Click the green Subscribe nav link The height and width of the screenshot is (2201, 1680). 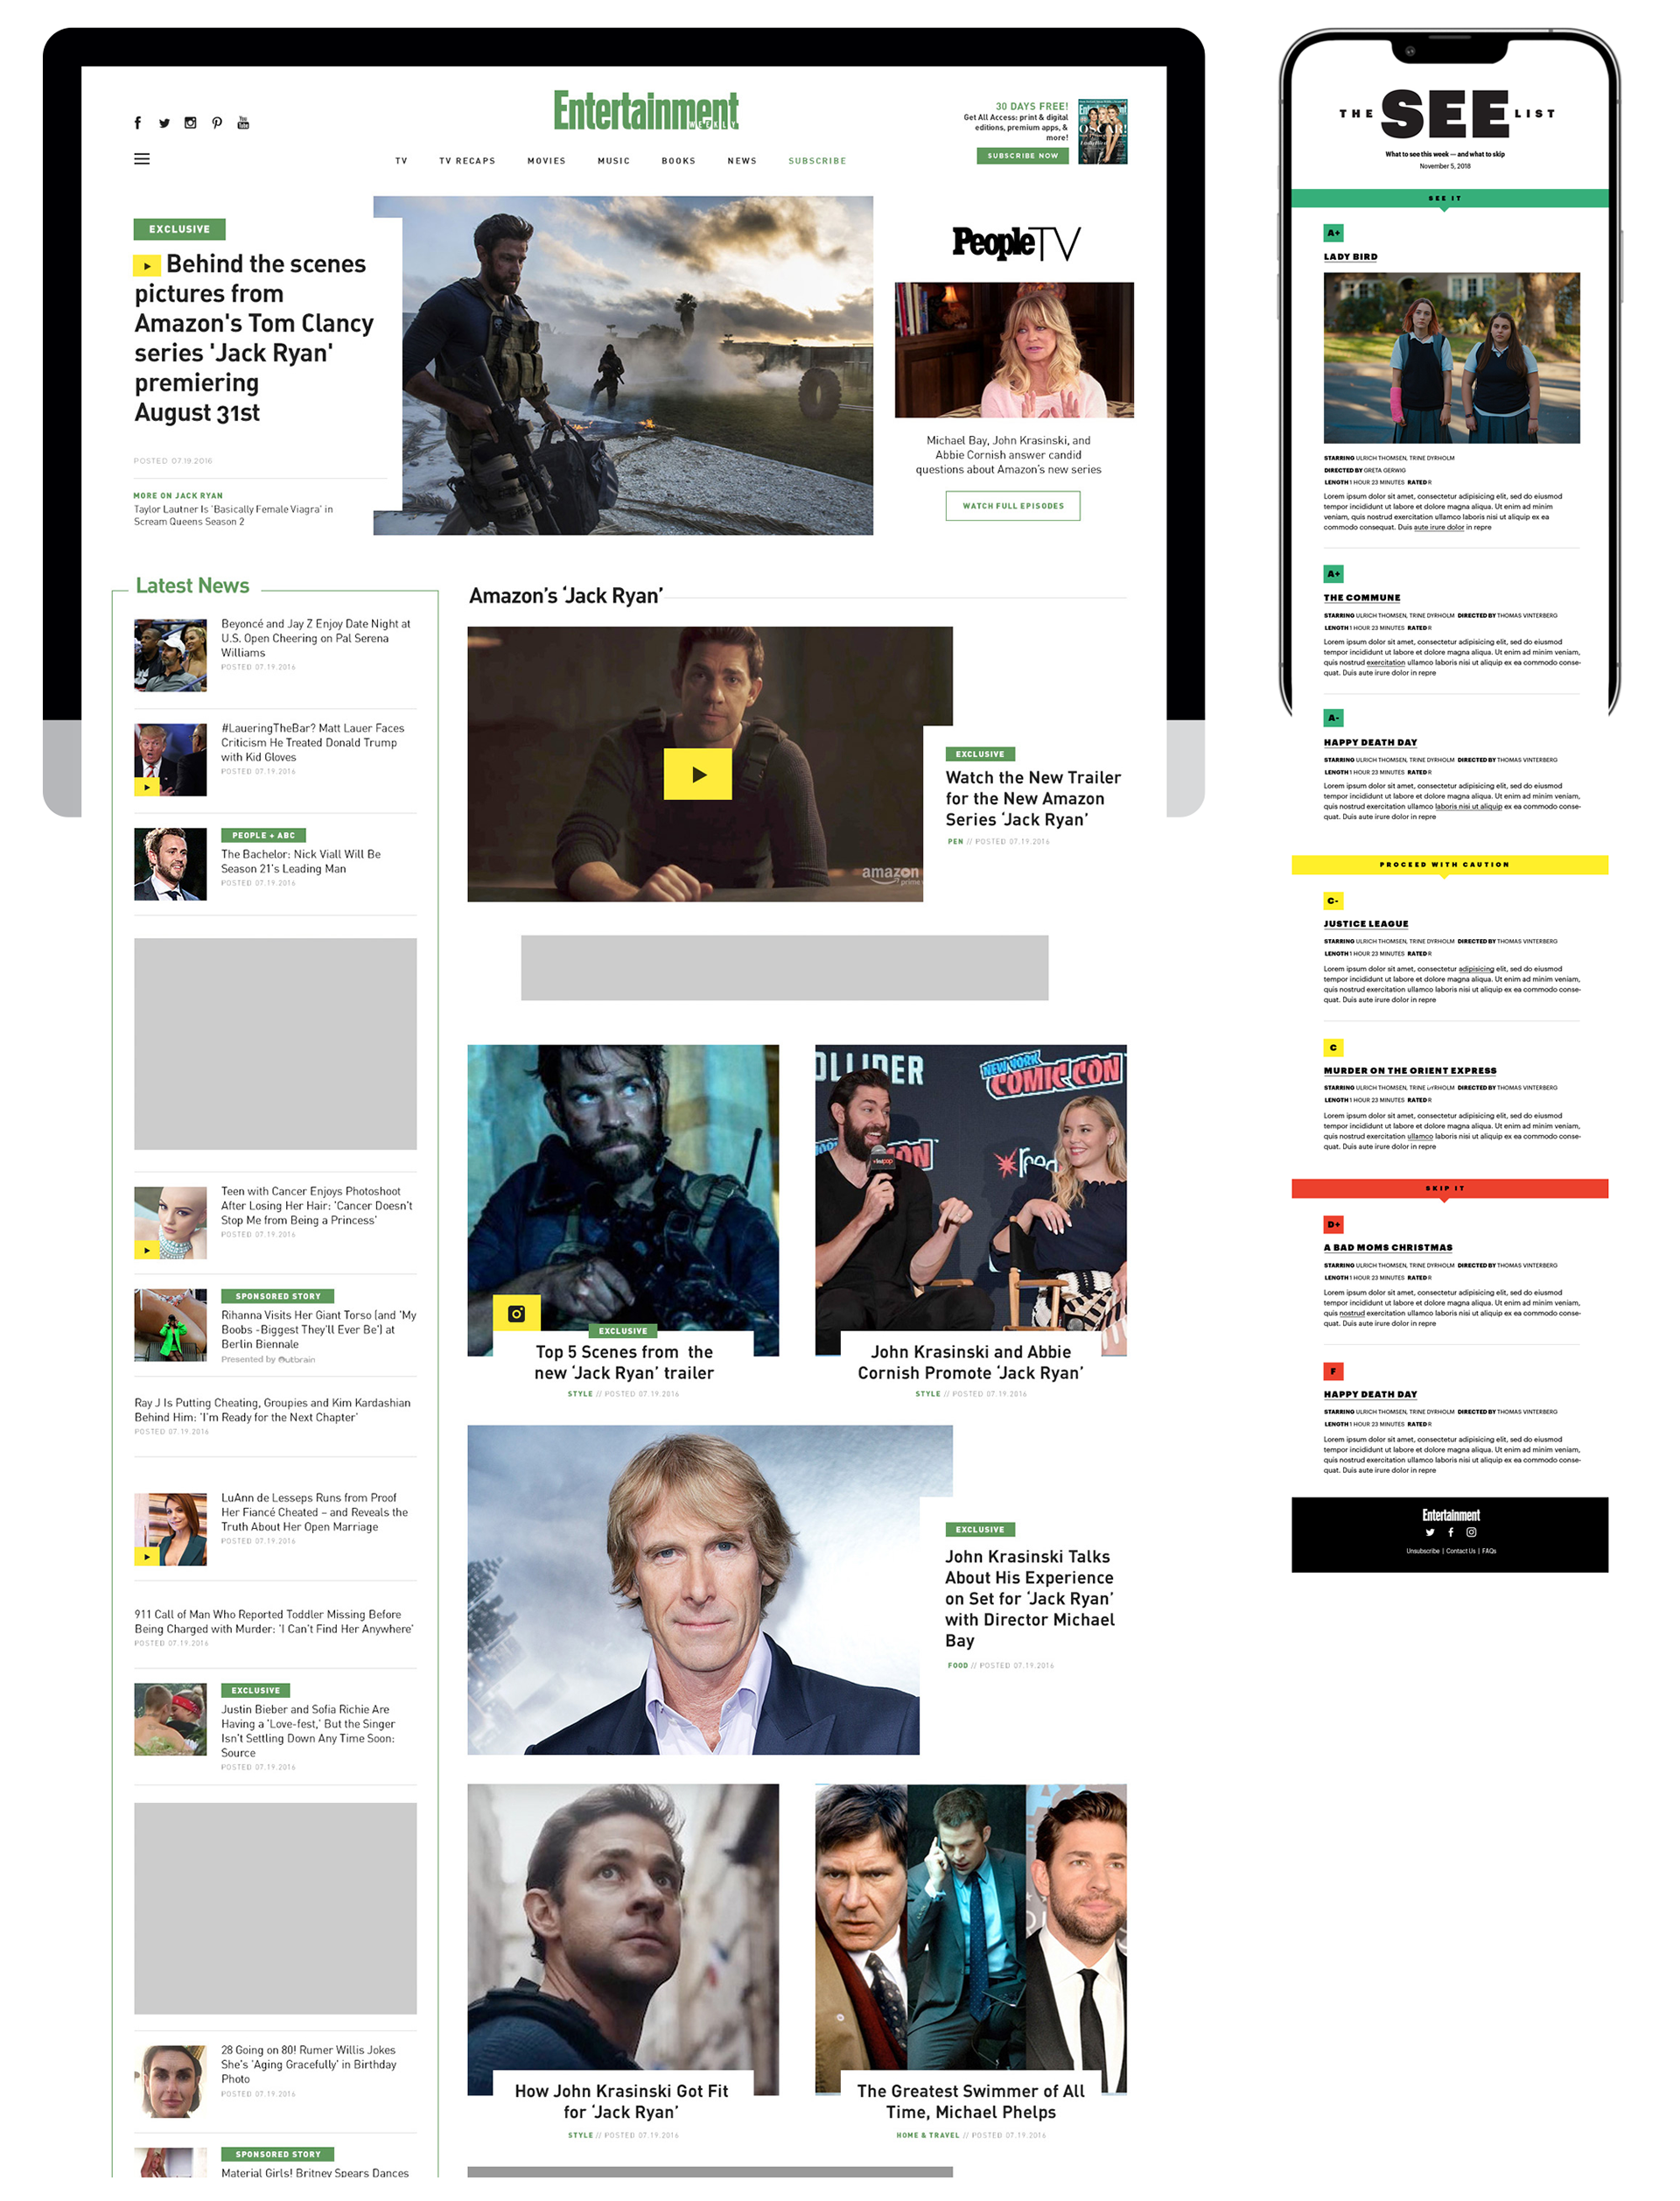(x=817, y=161)
